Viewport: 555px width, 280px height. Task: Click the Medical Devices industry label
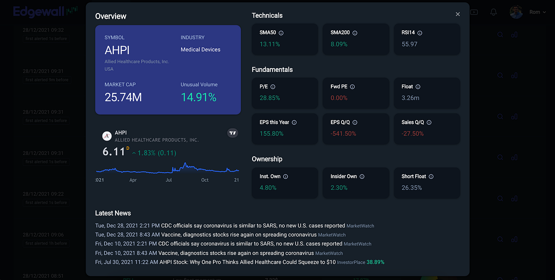tap(201, 49)
